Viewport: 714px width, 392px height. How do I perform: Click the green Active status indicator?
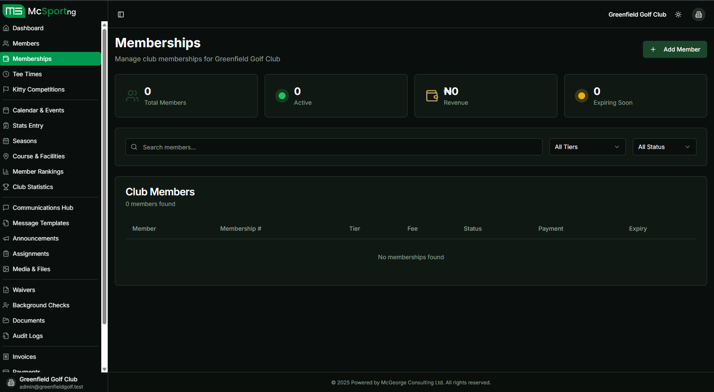point(282,96)
